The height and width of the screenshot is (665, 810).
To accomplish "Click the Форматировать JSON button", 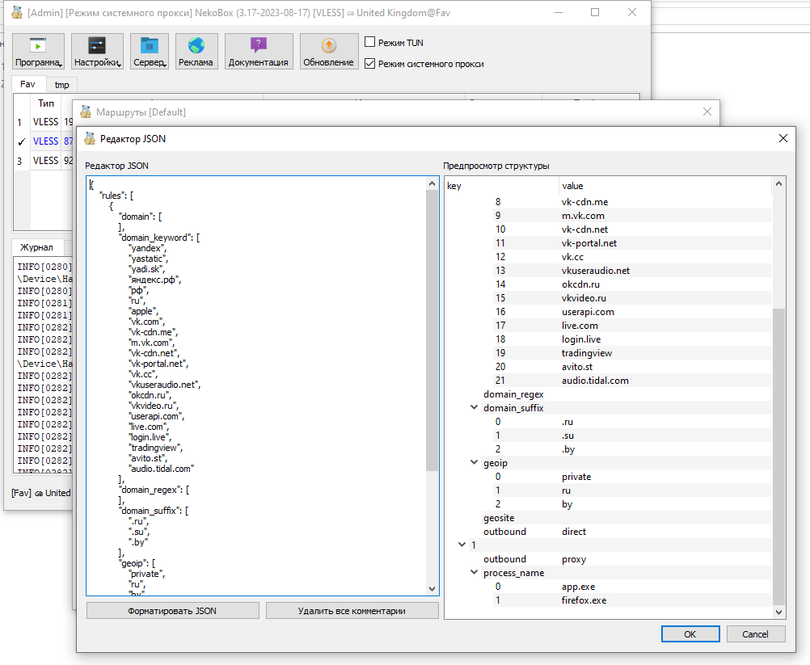I will [172, 611].
